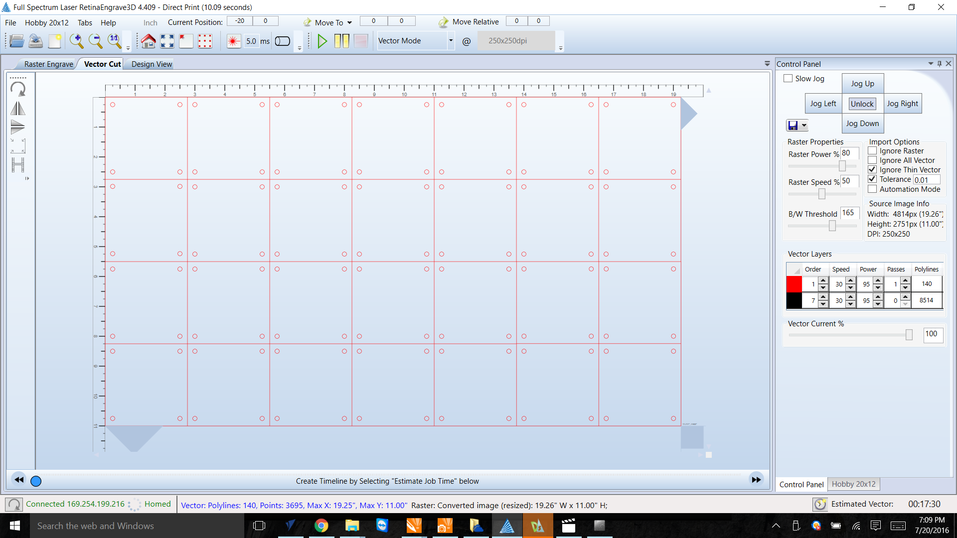Click the Jog Down button
The width and height of the screenshot is (957, 538).
[x=862, y=123]
